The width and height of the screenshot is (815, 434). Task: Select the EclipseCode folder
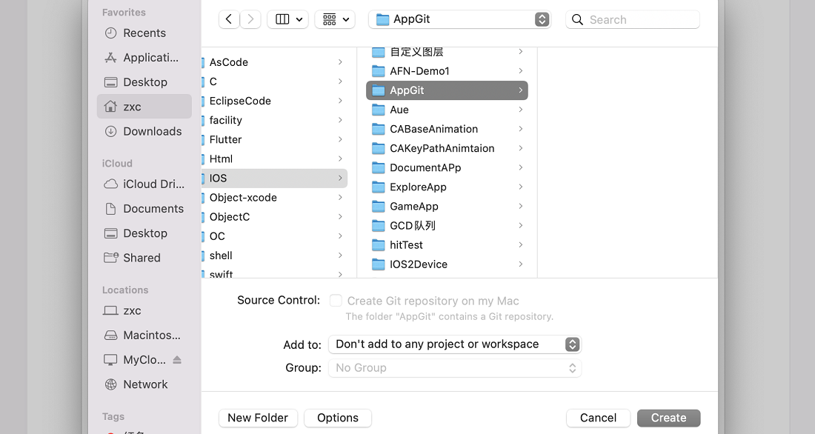[x=240, y=101]
